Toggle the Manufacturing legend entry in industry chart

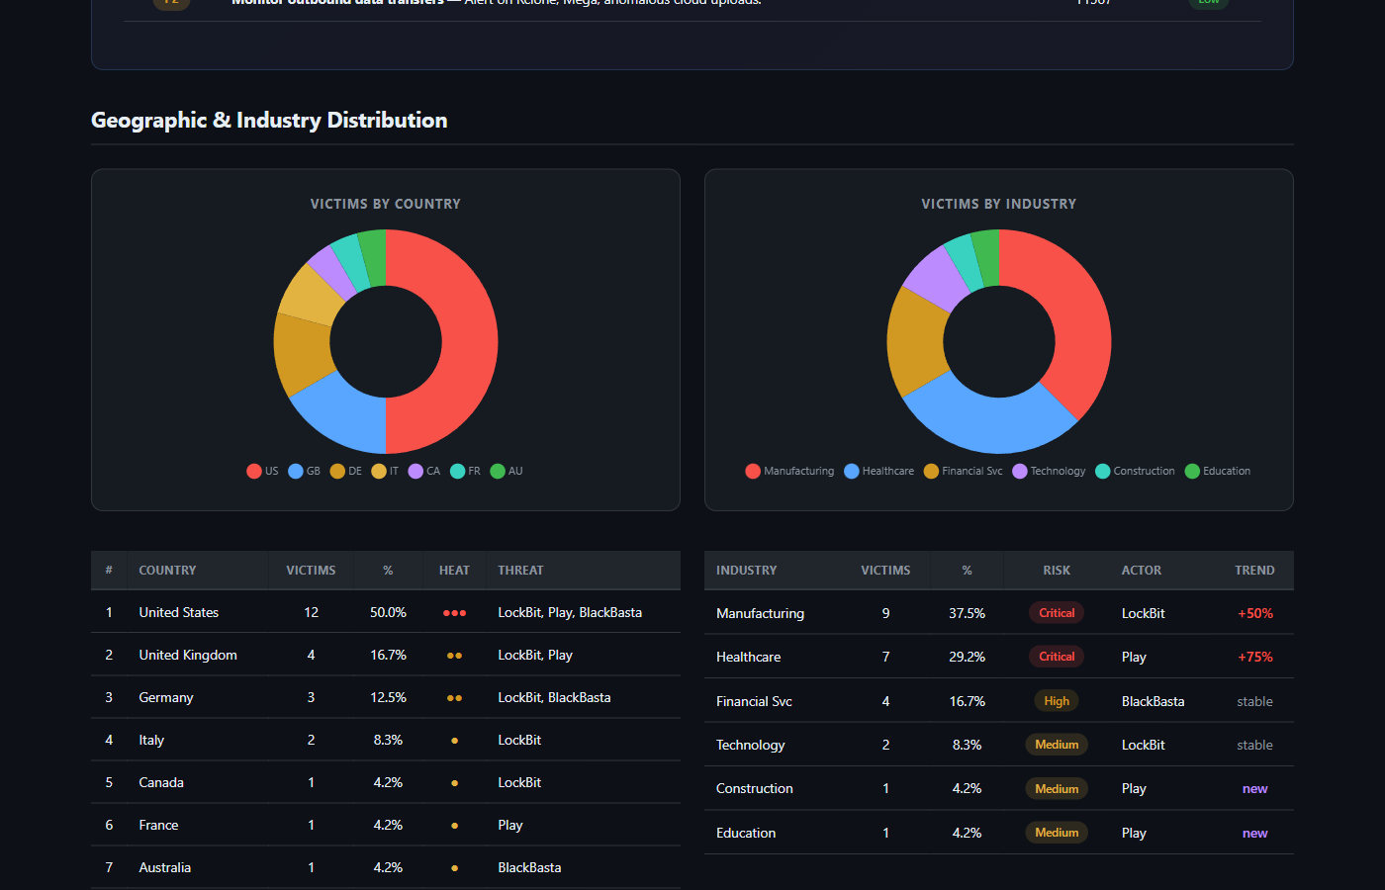(789, 471)
